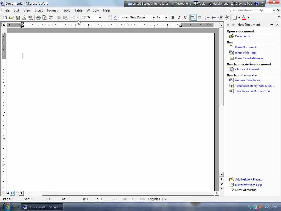This screenshot has width=281, height=211.
Task: Open the font size 12 dropdown
Action: coord(166,18)
